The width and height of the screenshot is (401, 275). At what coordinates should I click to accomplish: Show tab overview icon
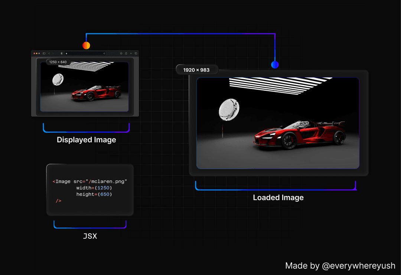pos(136,53)
